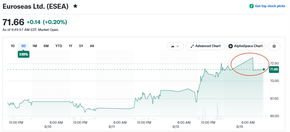Viewport: 290px width, 132px height.
Task: Switch chart to 5Y range
Action: click(x=81, y=46)
